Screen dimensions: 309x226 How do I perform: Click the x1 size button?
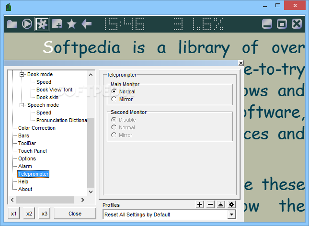(13, 214)
